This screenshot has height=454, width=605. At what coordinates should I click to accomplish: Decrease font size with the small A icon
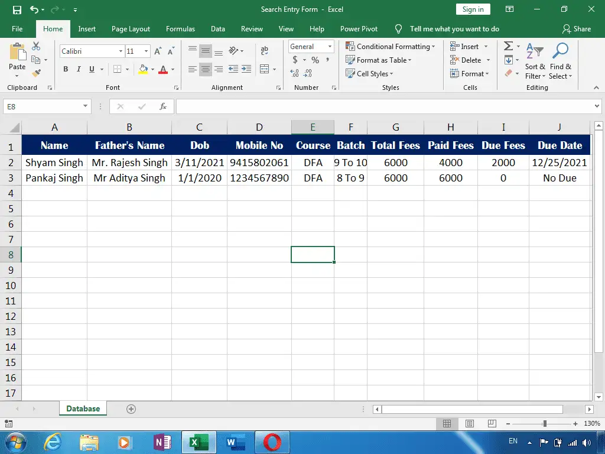pos(171,51)
